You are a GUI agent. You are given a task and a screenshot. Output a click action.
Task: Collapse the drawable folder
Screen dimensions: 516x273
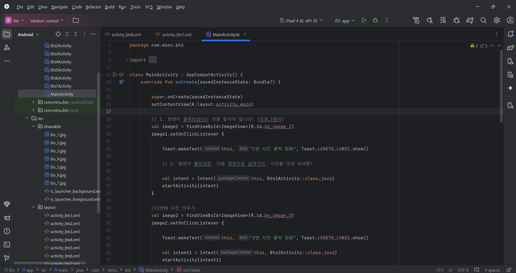33,126
